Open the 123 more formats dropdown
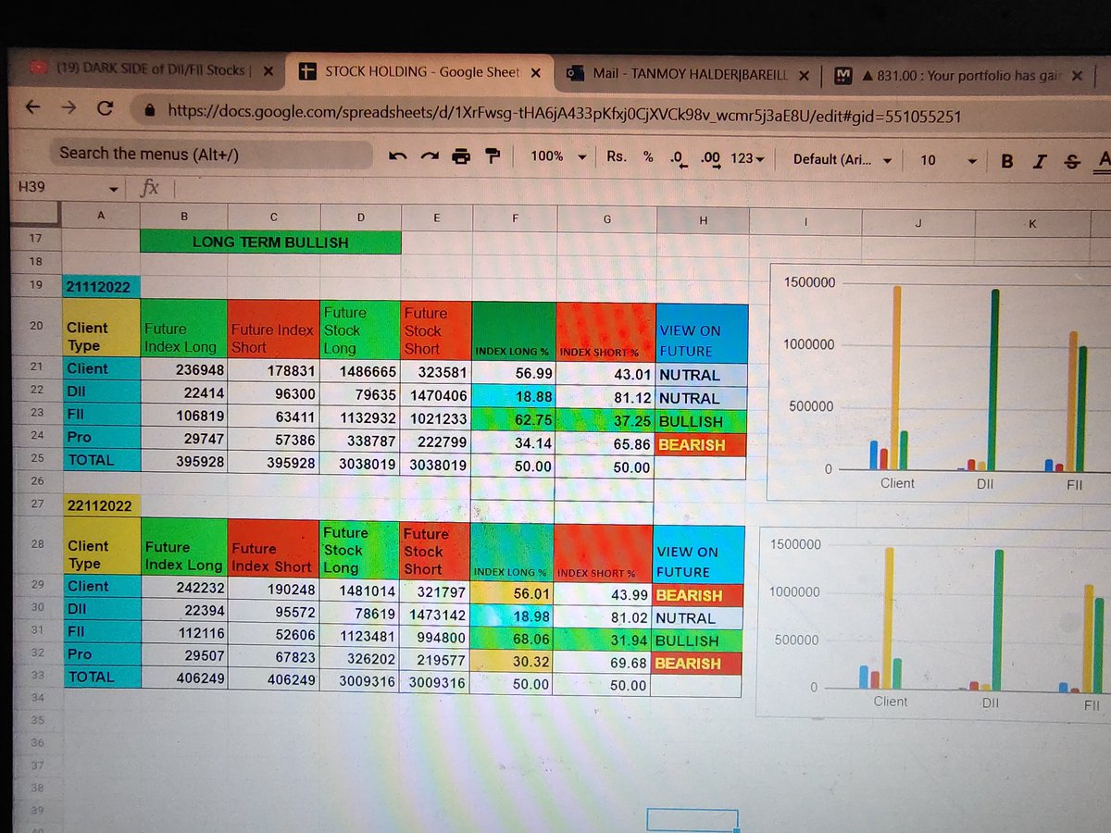Viewport: 1111px width, 833px height. [x=747, y=158]
